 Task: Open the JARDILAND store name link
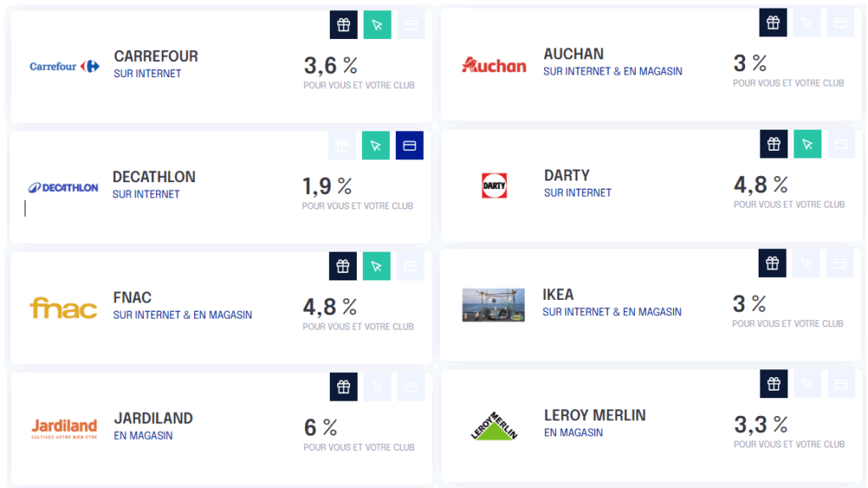[153, 418]
